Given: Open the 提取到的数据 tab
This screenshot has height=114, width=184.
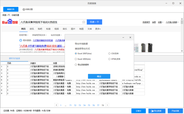Looking at the screenshot, I should [14, 59].
